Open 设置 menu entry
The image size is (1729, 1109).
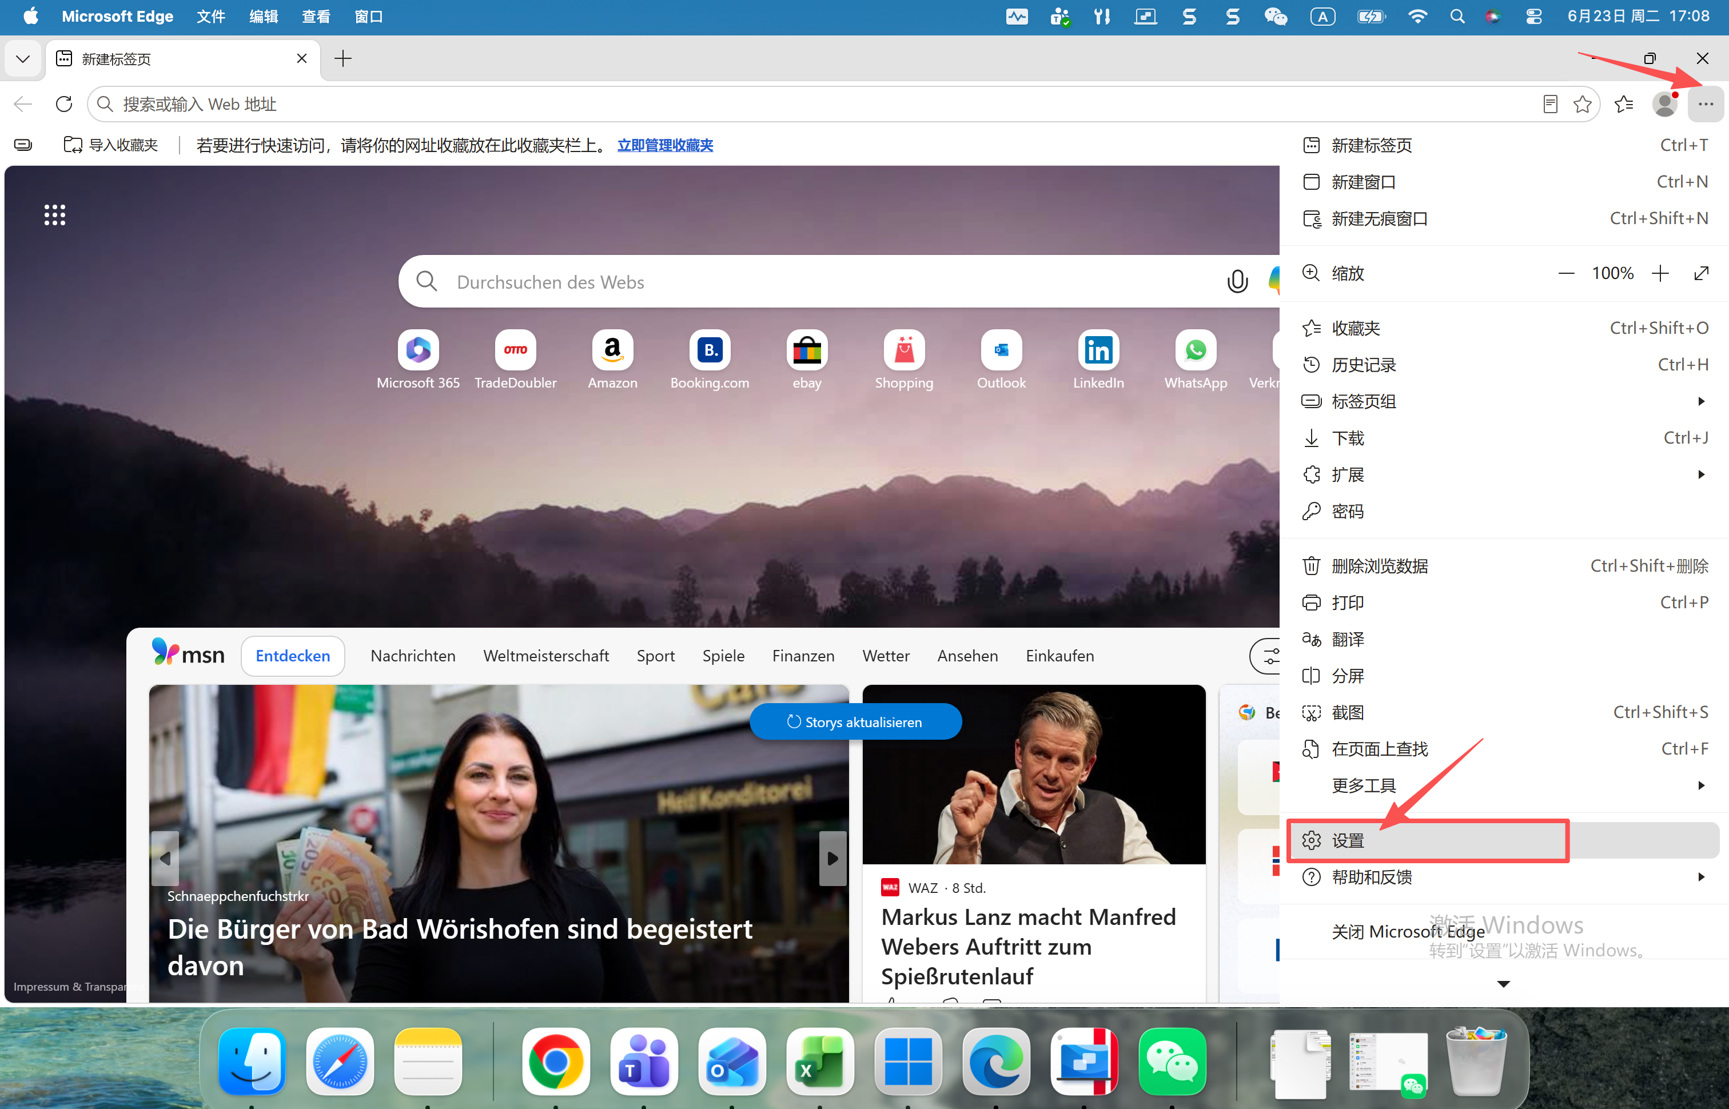point(1504,841)
